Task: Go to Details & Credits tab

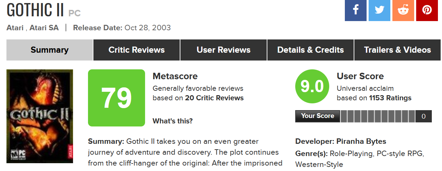Action: [x=311, y=50]
